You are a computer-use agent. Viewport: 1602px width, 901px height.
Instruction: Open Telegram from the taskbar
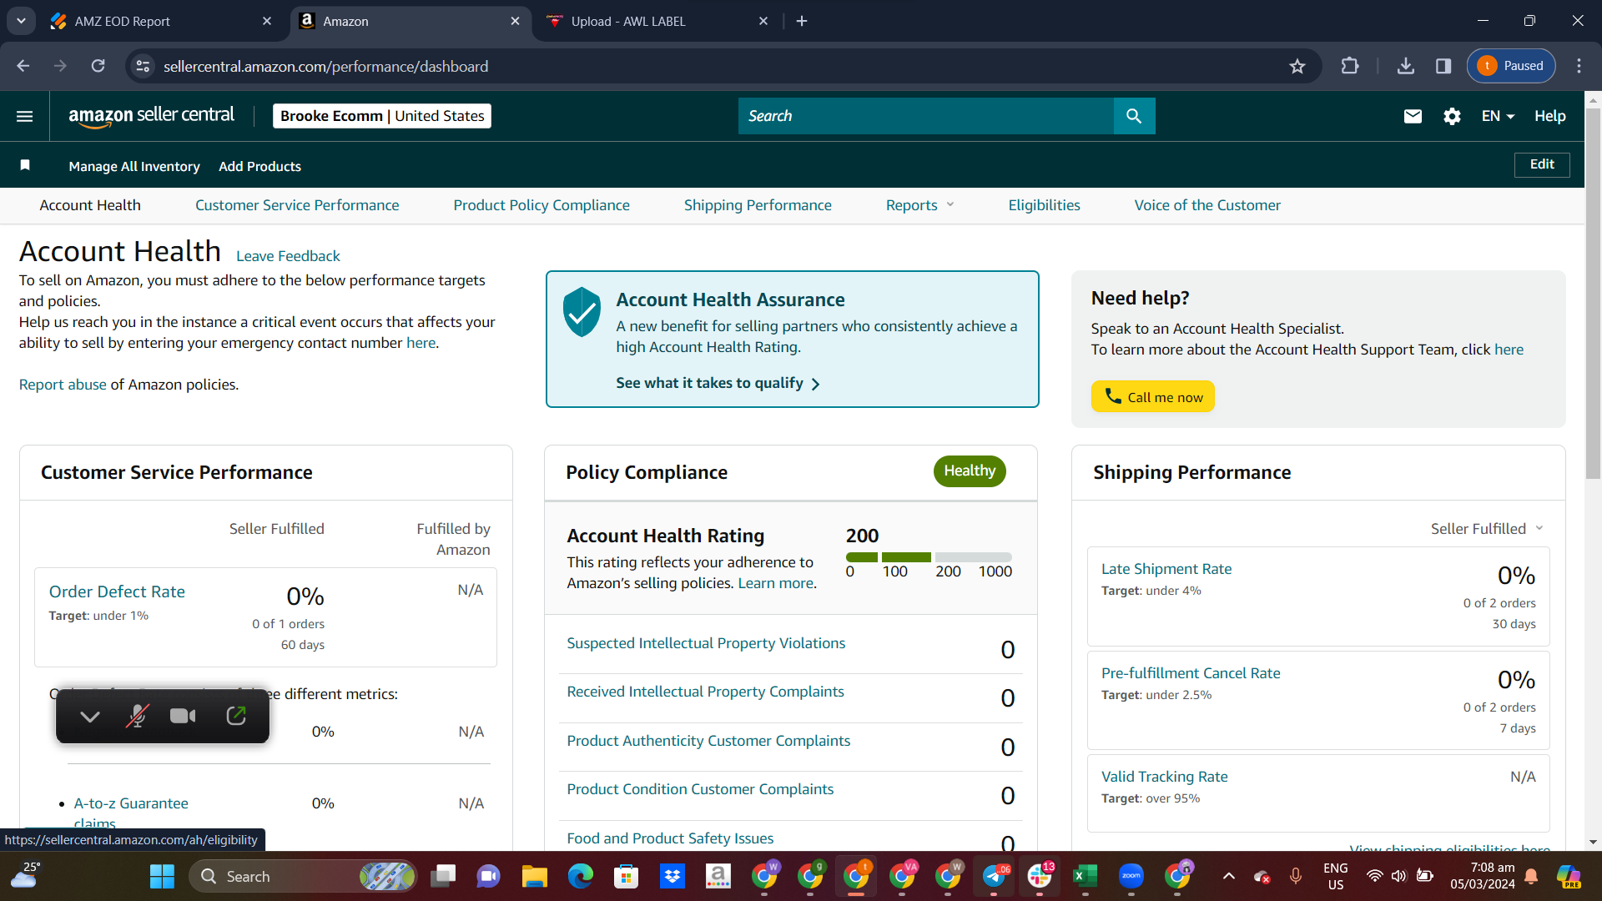994,876
